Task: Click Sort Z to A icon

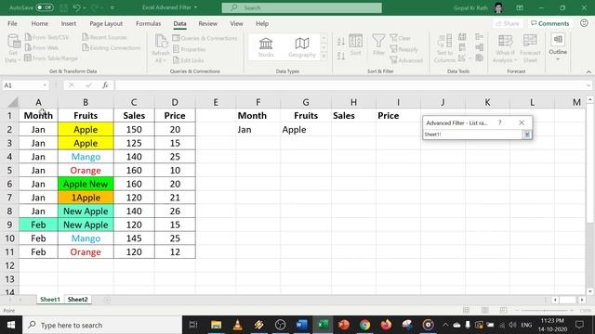Action: [x=341, y=56]
